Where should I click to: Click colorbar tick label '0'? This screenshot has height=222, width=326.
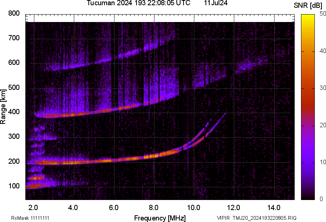point(321,199)
